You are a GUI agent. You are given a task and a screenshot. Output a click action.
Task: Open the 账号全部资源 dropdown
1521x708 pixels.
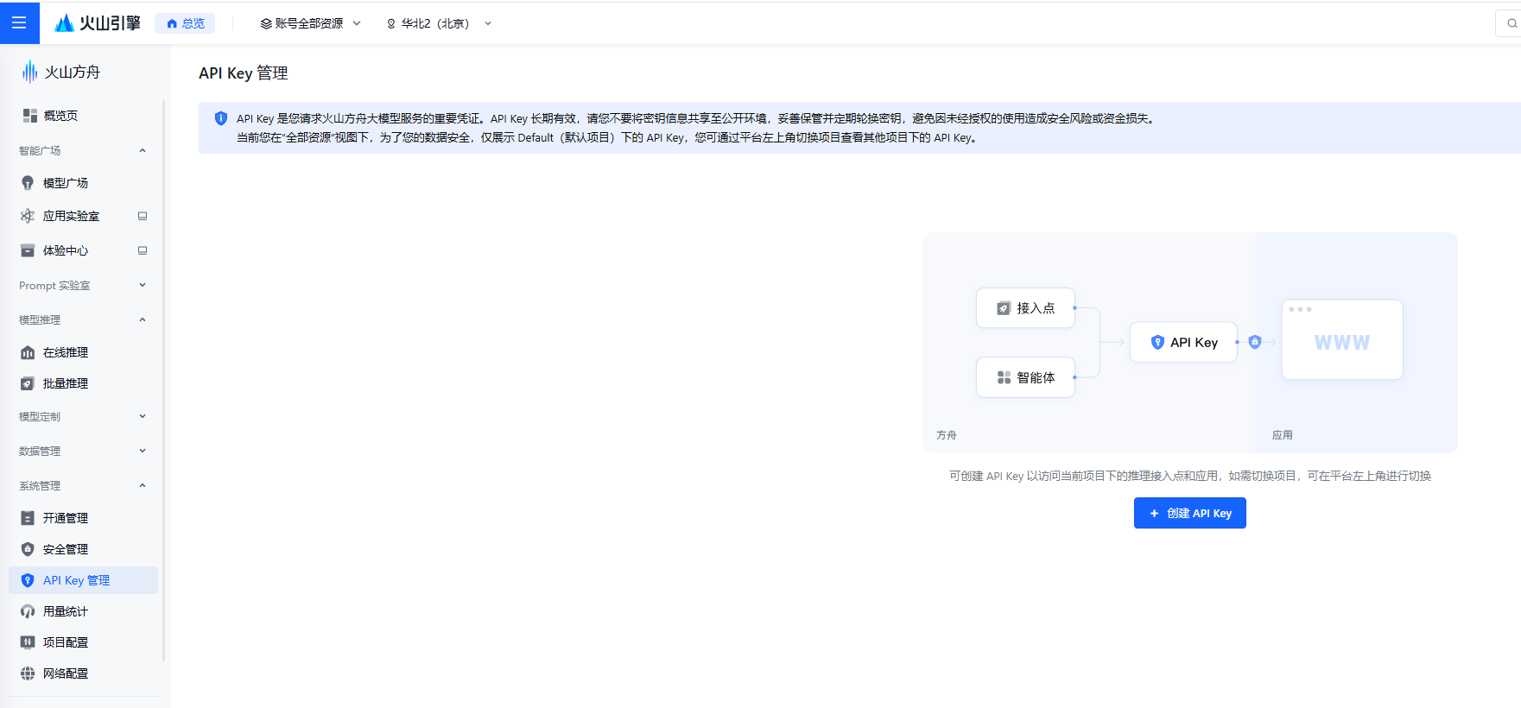click(310, 23)
